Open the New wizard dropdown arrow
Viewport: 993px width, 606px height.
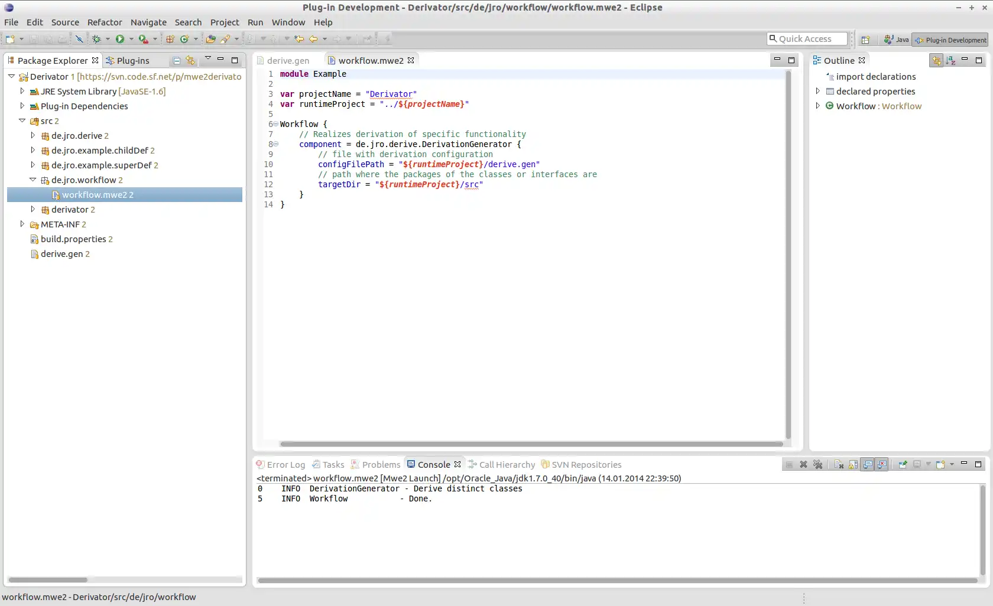coord(22,39)
